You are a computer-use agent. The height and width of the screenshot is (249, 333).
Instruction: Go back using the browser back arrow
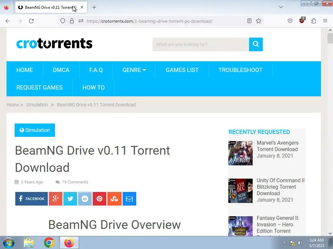8,21
